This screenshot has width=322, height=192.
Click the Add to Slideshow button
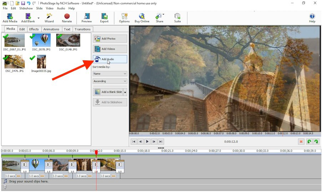(110, 102)
